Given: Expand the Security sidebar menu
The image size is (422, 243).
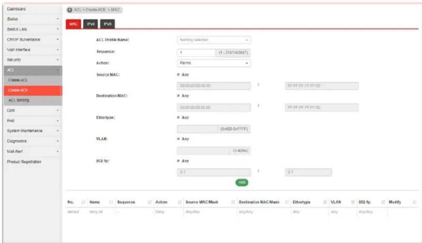Looking at the screenshot, I should click(x=33, y=60).
